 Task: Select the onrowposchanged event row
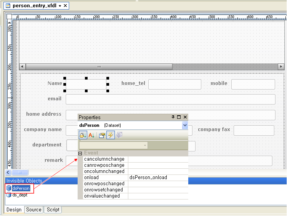coord(136,184)
